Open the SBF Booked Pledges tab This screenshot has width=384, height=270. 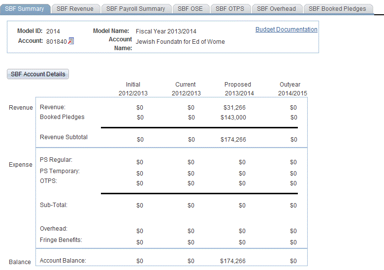click(337, 9)
